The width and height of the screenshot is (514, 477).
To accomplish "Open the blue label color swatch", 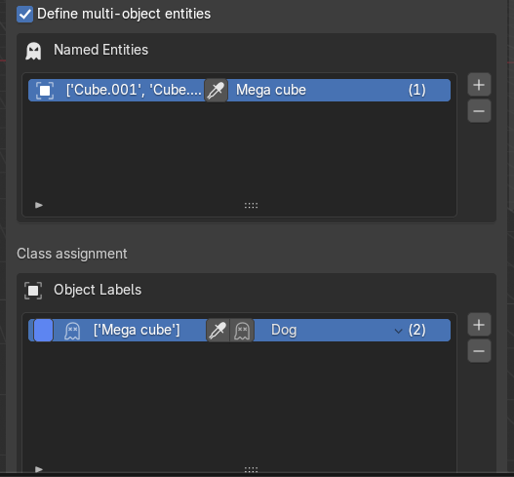I will point(43,330).
